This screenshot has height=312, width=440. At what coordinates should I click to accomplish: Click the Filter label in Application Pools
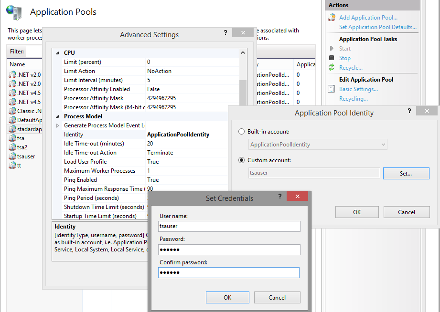point(17,52)
